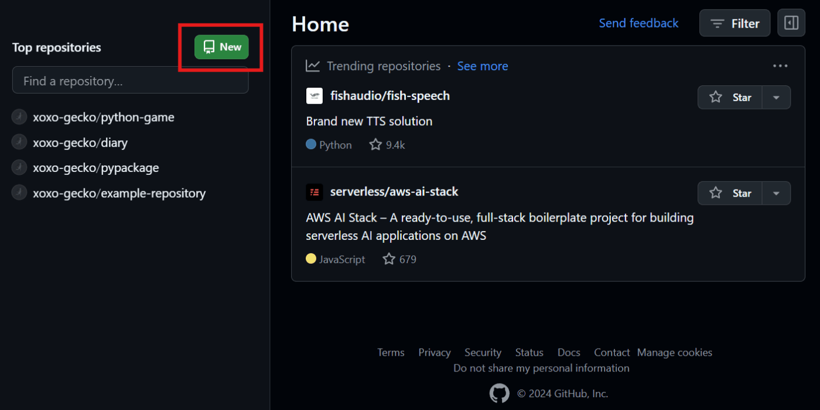
Task: Click the 9.4k stars count of fish-speech
Action: coord(387,145)
